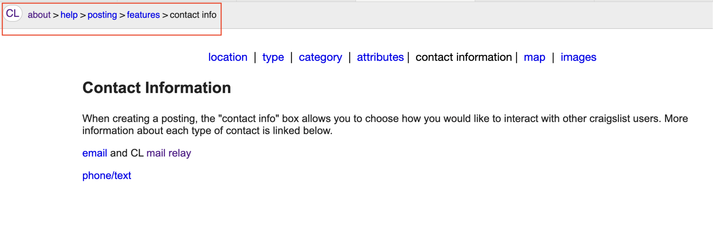Click the 'and CL' text between links
713x243 pixels.
(127, 153)
